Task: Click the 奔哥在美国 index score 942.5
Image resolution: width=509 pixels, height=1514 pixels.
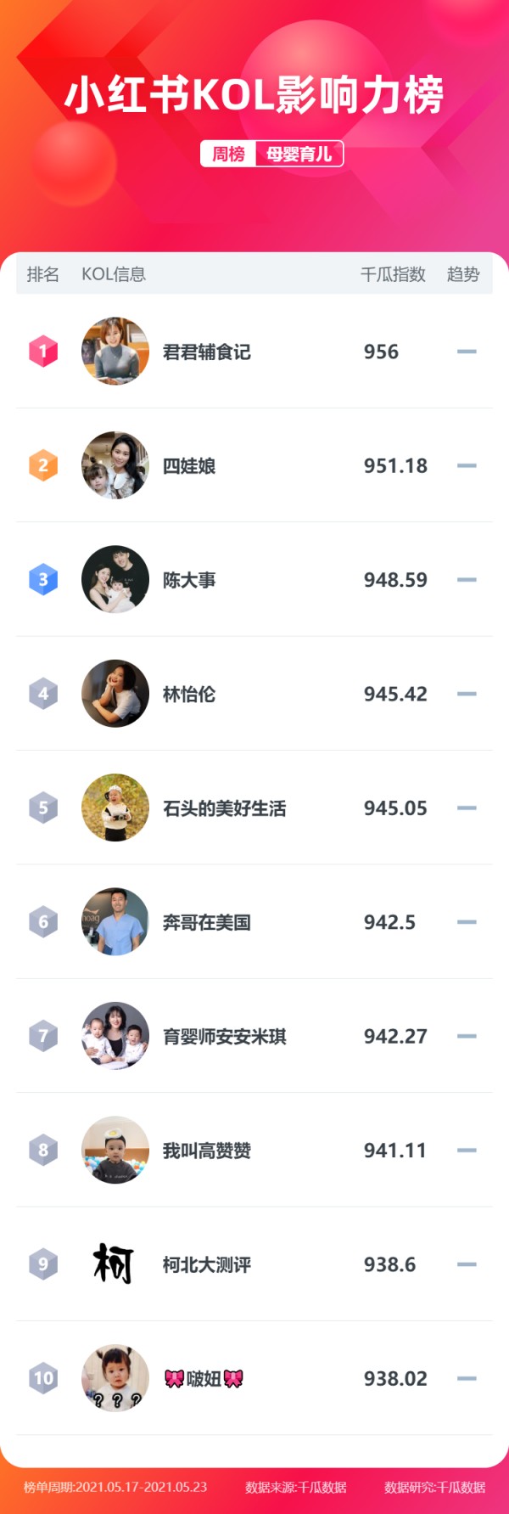Action: tap(389, 922)
